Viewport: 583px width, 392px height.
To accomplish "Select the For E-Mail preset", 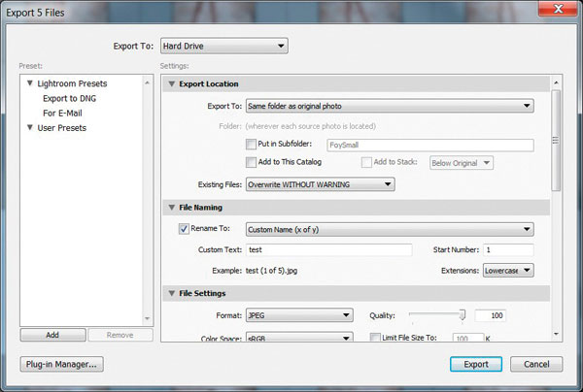I will coord(62,114).
